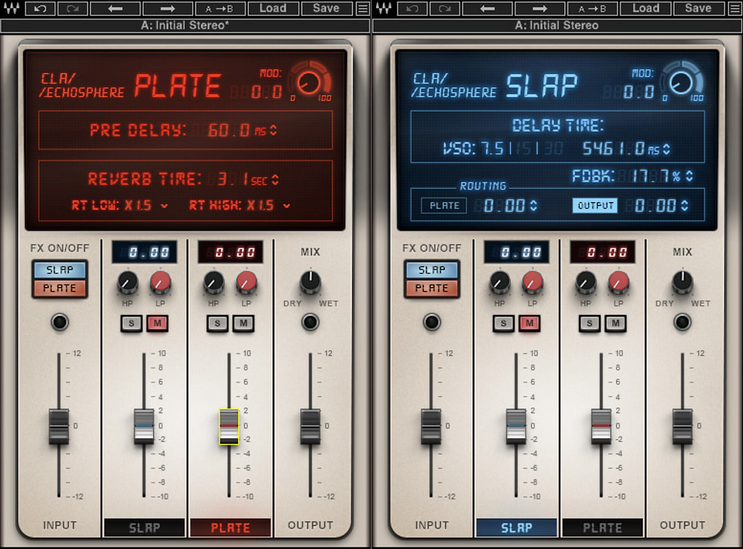Click the Input fader handle in left plugin
Screen dimensions: 743x549
coord(59,426)
